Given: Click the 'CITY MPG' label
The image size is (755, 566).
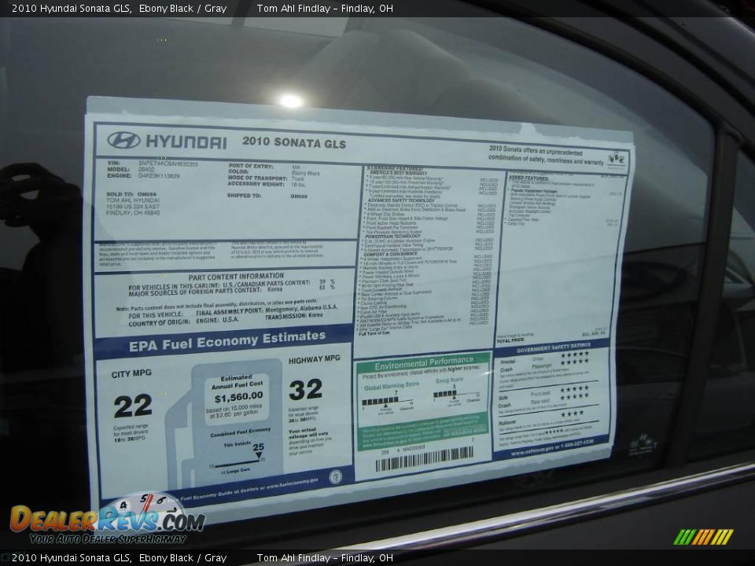Looking at the screenshot, I should pyautogui.click(x=131, y=373).
